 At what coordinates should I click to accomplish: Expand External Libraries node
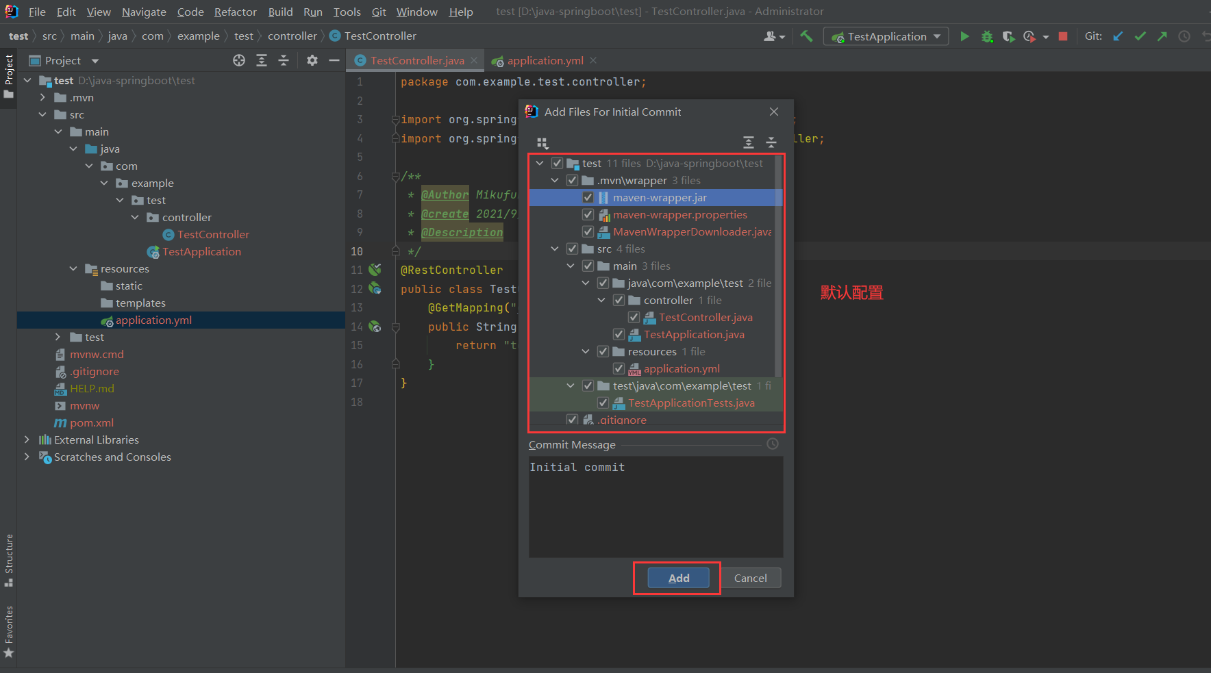point(27,440)
